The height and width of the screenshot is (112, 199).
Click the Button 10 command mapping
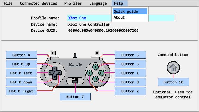pos(174,82)
